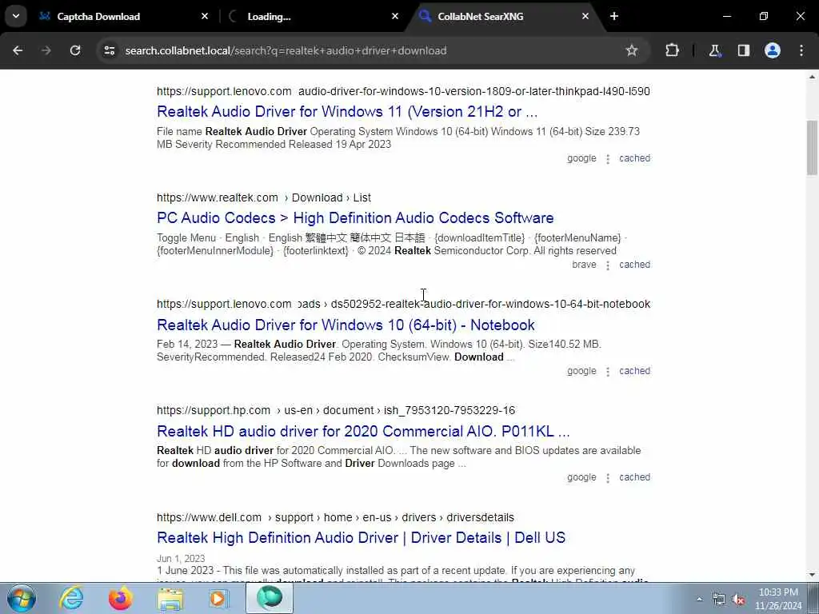Click the forward navigation arrow
This screenshot has width=819, height=614.
pyautogui.click(x=46, y=50)
